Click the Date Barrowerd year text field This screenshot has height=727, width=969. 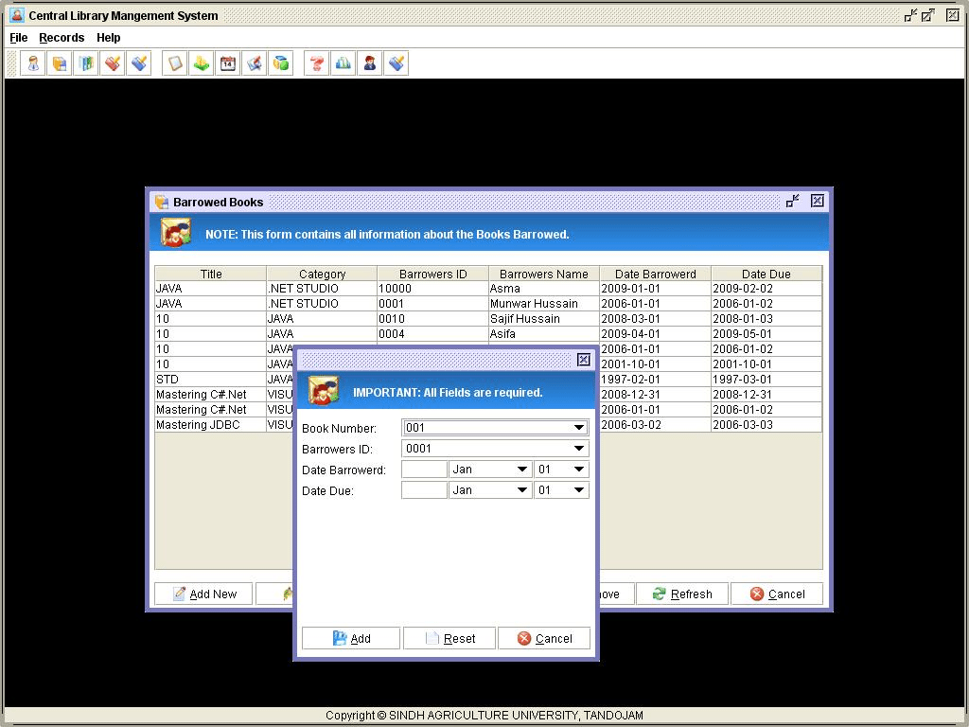tap(424, 470)
